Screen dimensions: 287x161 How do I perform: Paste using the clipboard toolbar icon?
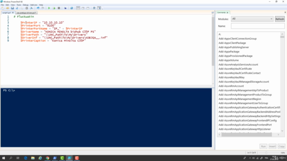(27, 8)
